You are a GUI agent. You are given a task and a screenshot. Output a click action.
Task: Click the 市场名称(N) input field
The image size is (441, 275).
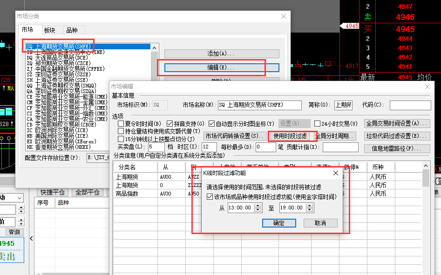[259, 105]
